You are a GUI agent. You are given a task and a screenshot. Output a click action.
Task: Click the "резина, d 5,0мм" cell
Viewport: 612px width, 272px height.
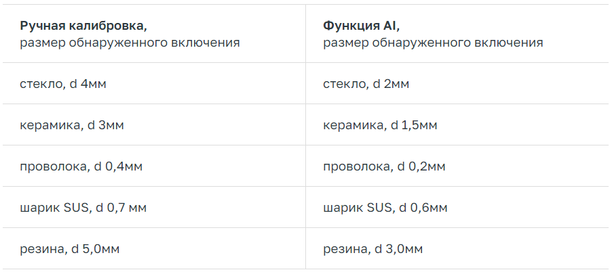pos(70,249)
